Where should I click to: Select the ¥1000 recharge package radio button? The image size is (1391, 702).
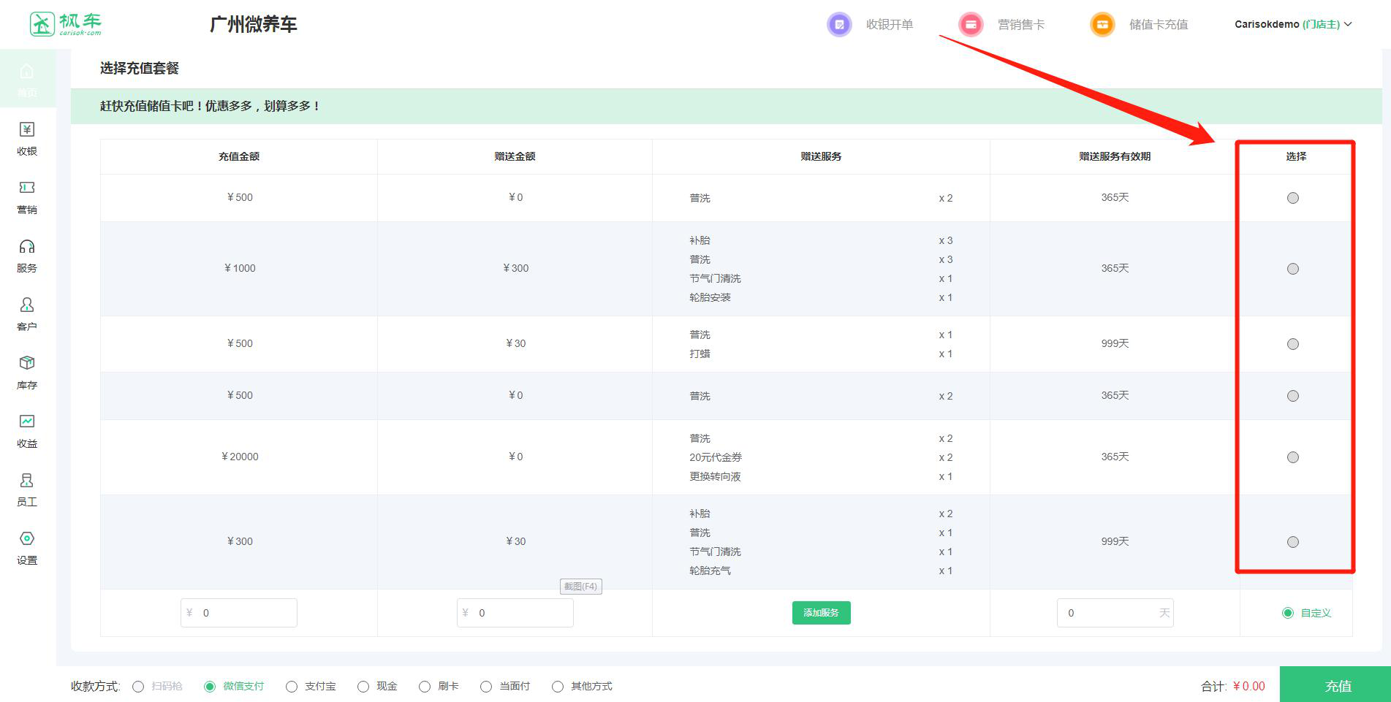pos(1292,269)
